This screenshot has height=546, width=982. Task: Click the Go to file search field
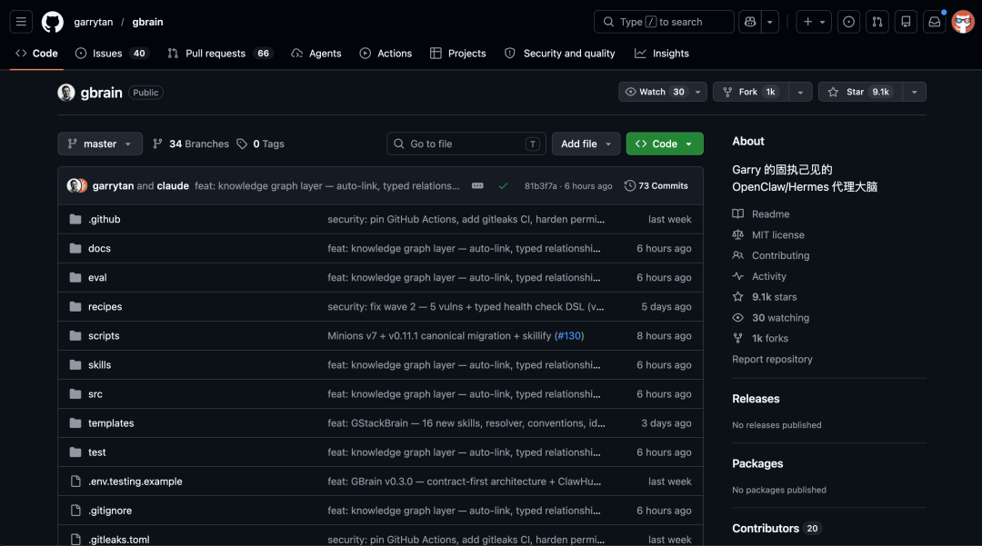pyautogui.click(x=466, y=144)
